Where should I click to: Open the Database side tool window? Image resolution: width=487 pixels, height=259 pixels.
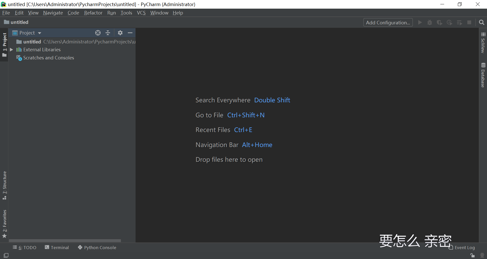coord(483,75)
